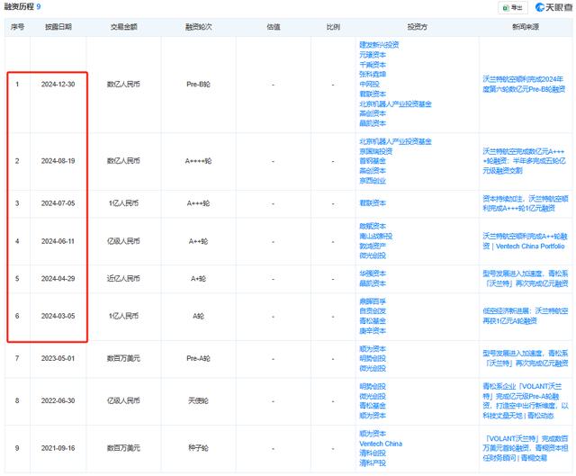Click the Pre-B轮 round cell
Screen dimensions: 576x476
coord(198,85)
